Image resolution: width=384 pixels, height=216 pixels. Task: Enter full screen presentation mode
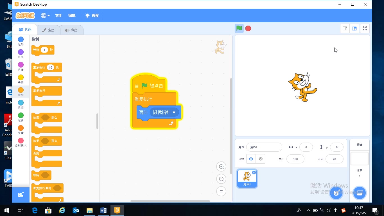pyautogui.click(x=365, y=28)
